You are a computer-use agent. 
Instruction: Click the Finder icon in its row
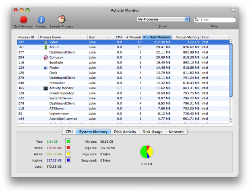pyautogui.click(x=45, y=68)
